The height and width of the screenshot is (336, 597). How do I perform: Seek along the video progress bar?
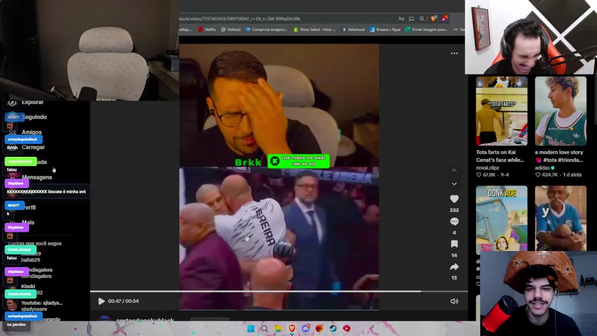point(279,292)
